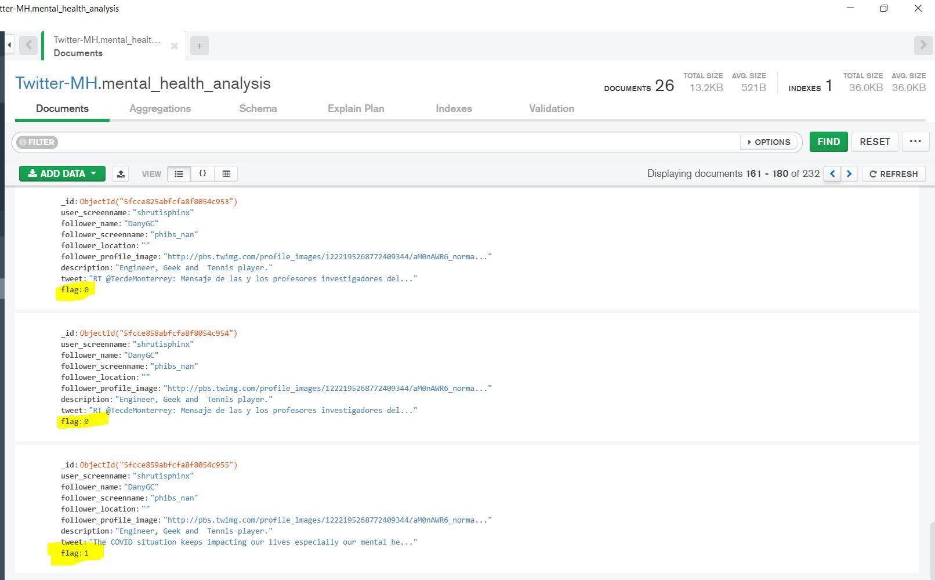Select ObjectId ending c954
Viewport: 935px width, 580px height.
coord(158,333)
